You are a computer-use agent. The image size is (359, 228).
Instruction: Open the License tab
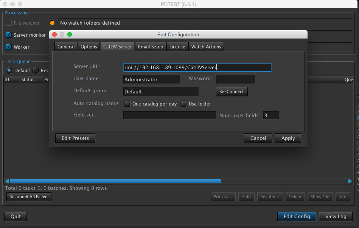pos(177,47)
